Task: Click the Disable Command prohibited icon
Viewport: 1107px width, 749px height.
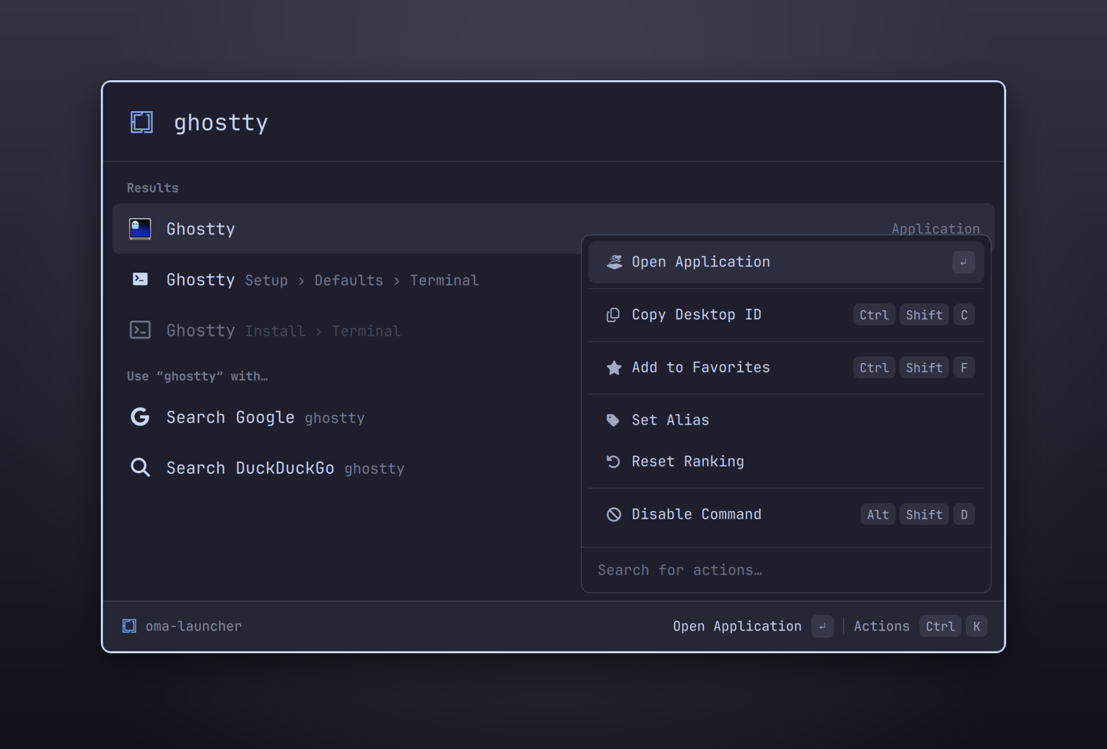Action: pos(614,514)
